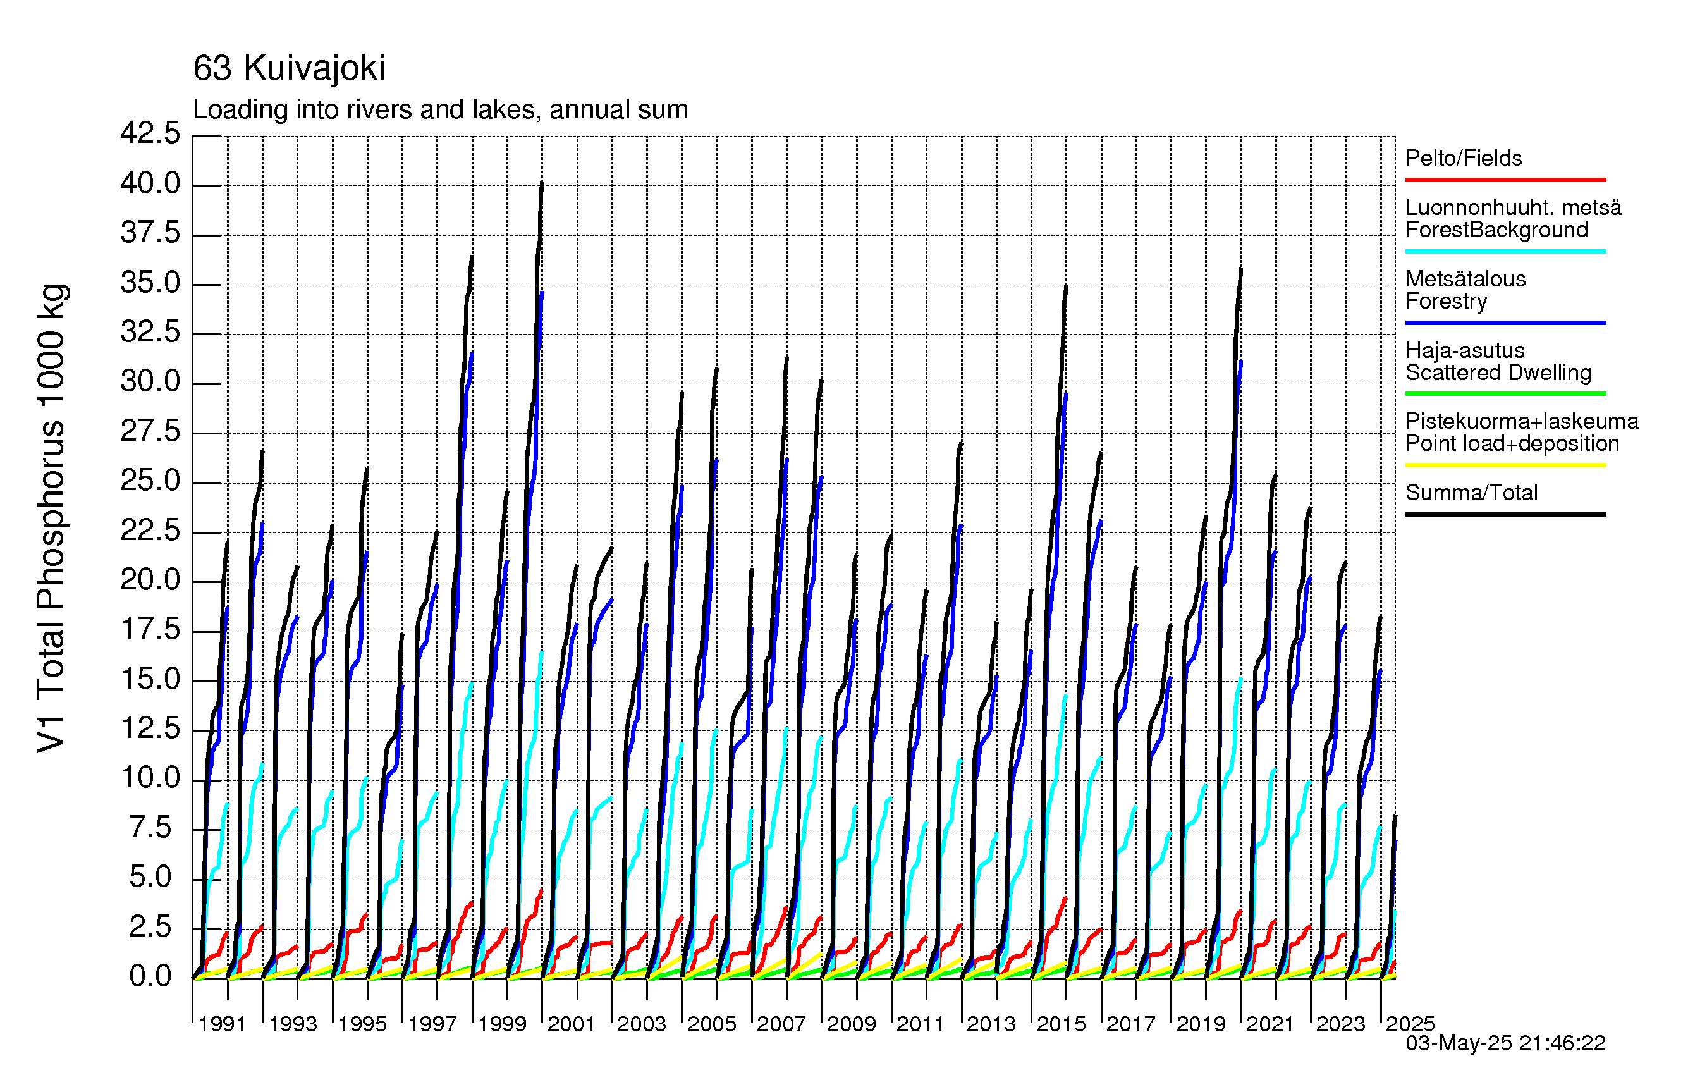The width and height of the screenshot is (1707, 1075).
Task: Click the yellow Point load legend line
Action: [x=1506, y=465]
